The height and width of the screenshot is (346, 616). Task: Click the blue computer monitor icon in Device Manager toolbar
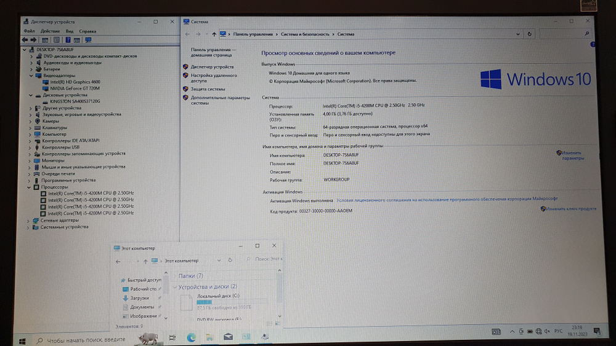coord(88,40)
